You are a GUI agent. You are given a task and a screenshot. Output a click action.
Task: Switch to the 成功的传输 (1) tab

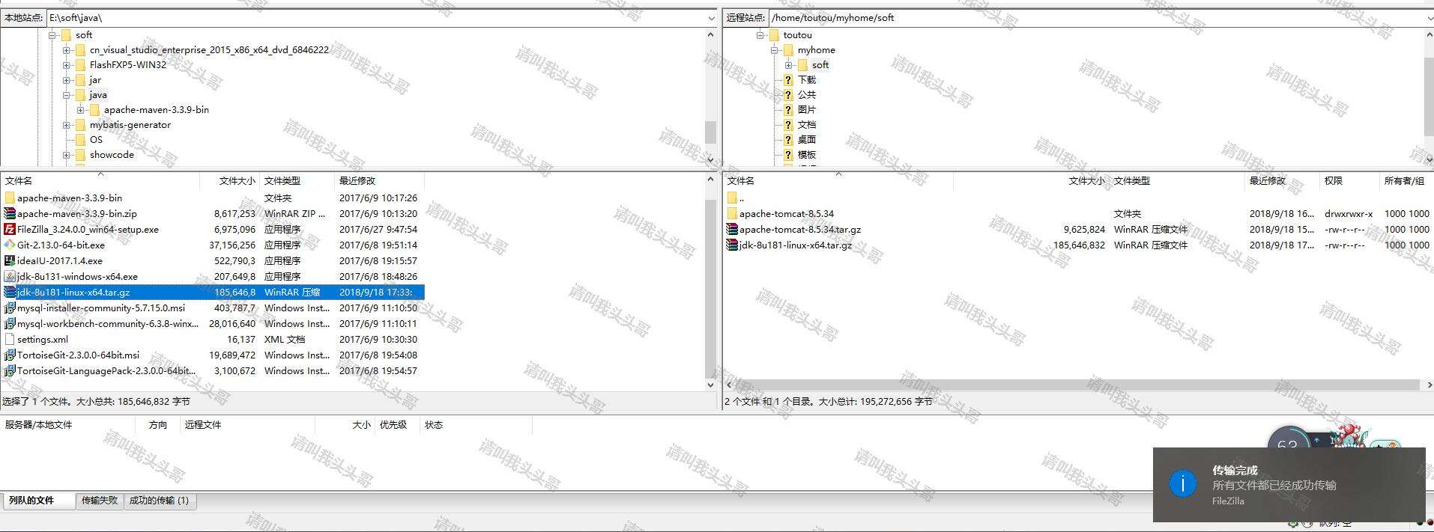[159, 501]
